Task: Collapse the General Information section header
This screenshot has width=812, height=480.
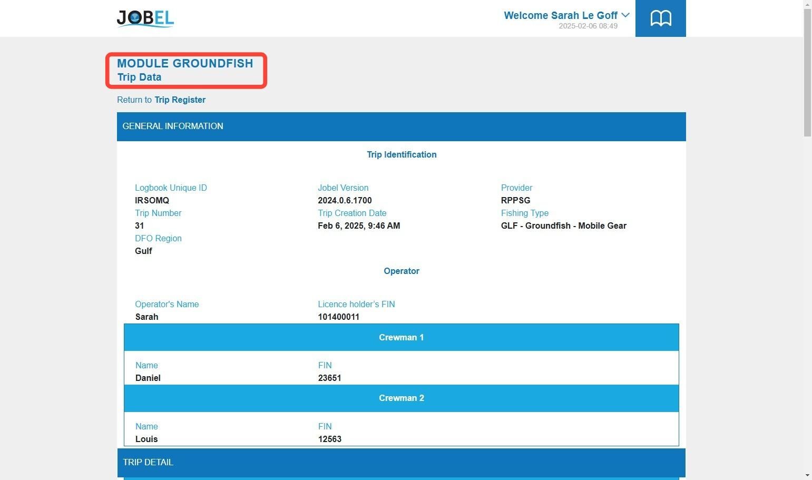Action: point(402,126)
